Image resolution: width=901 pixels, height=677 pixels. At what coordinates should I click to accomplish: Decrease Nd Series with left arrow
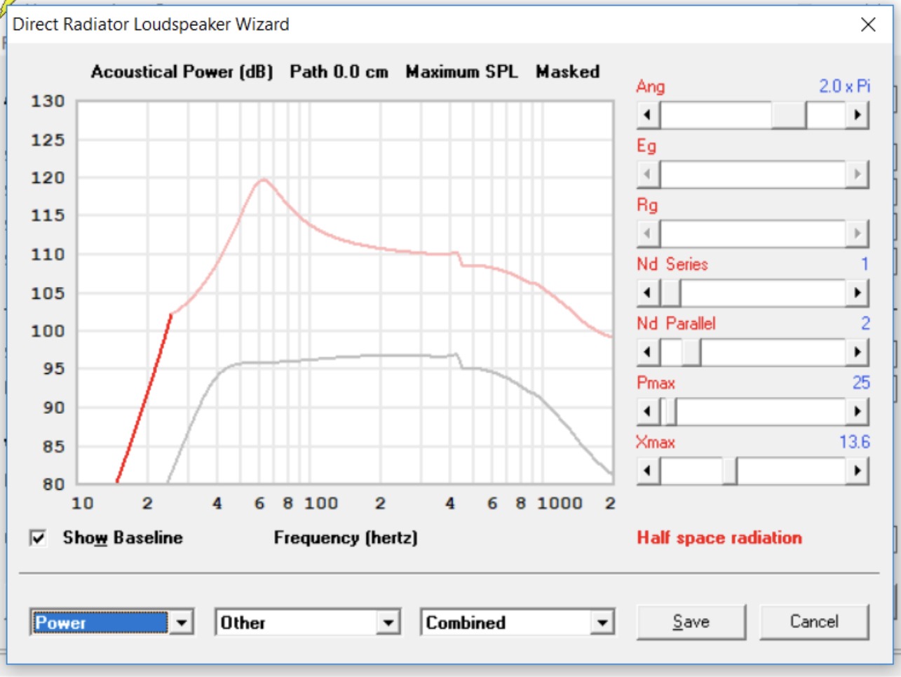point(648,293)
